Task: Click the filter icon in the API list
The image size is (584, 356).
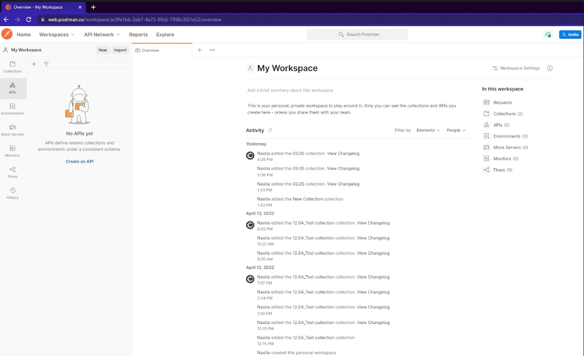Action: point(46,64)
